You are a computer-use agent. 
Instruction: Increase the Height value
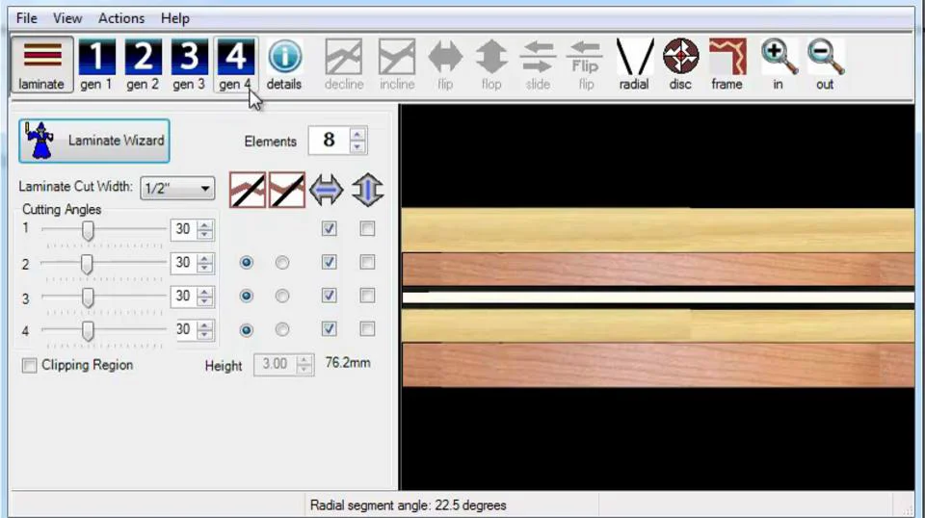click(x=304, y=359)
